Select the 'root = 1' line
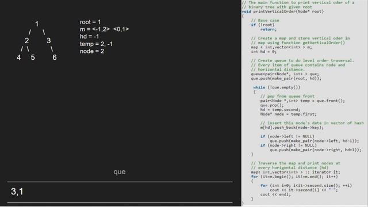 (x=90, y=22)
